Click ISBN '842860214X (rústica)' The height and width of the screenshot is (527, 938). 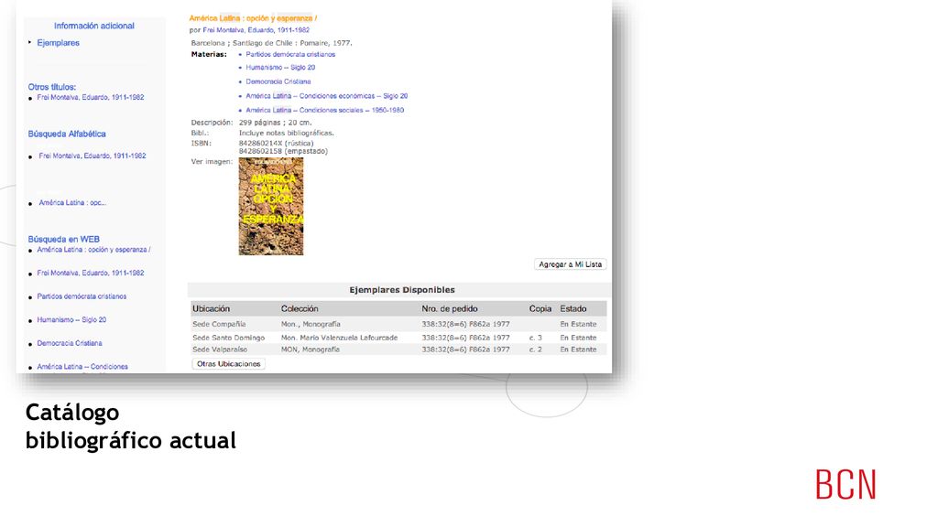276,144
